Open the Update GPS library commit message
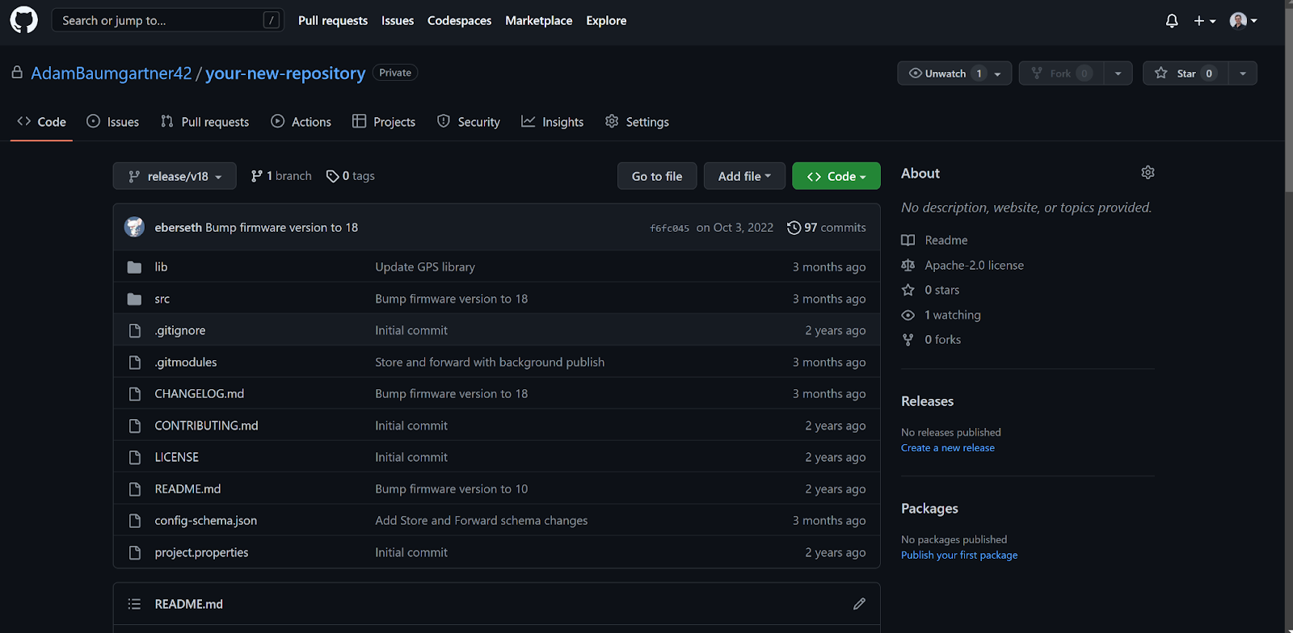Image resolution: width=1293 pixels, height=633 pixels. pyautogui.click(x=425, y=267)
